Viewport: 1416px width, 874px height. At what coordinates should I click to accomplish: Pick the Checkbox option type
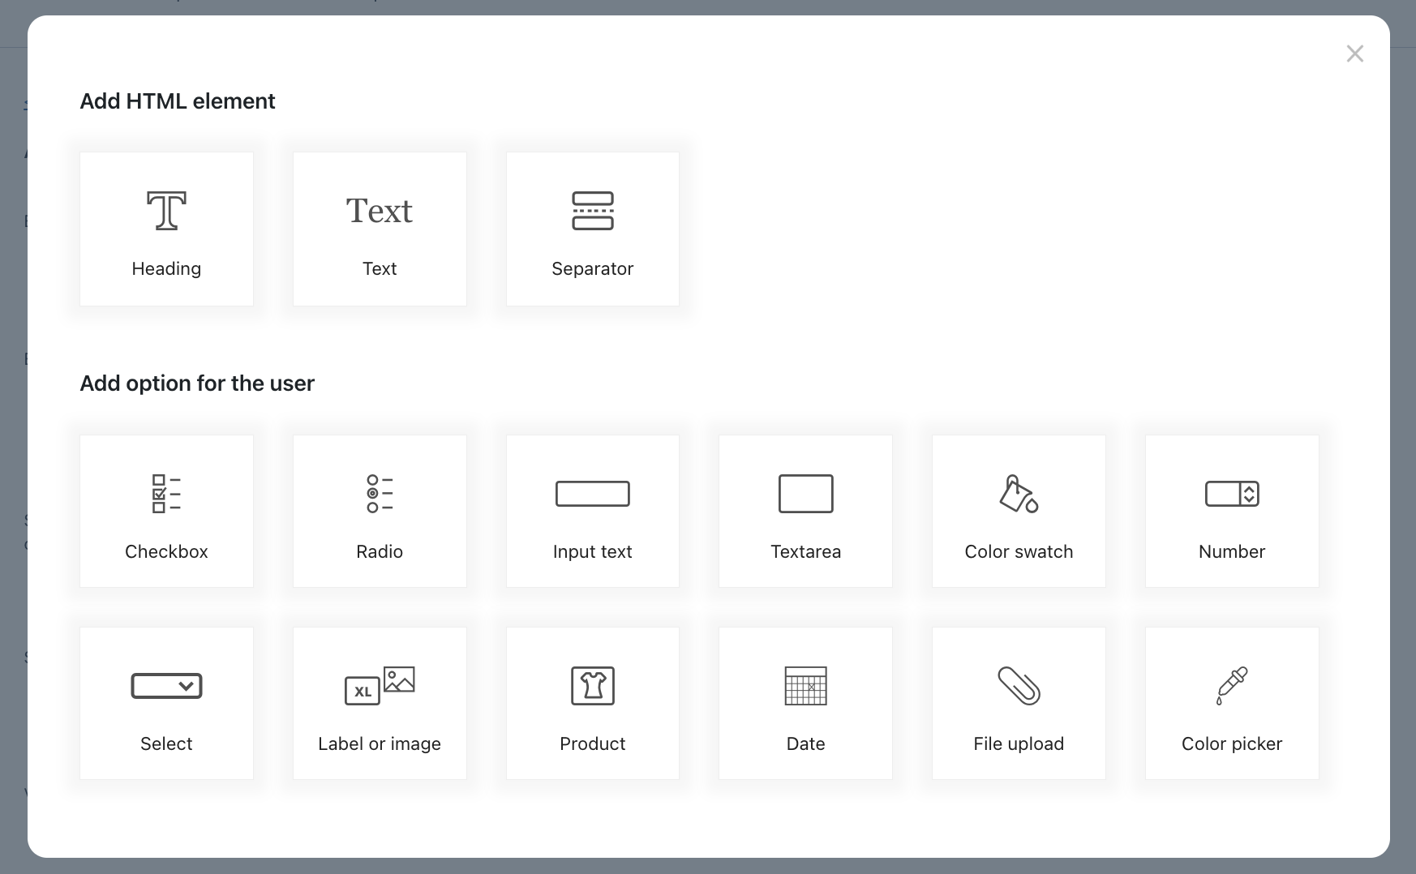[166, 511]
